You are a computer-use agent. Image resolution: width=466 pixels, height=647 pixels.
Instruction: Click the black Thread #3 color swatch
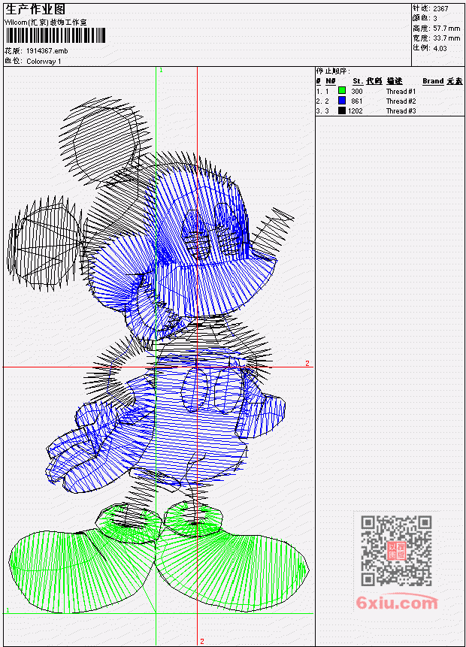tap(341, 110)
